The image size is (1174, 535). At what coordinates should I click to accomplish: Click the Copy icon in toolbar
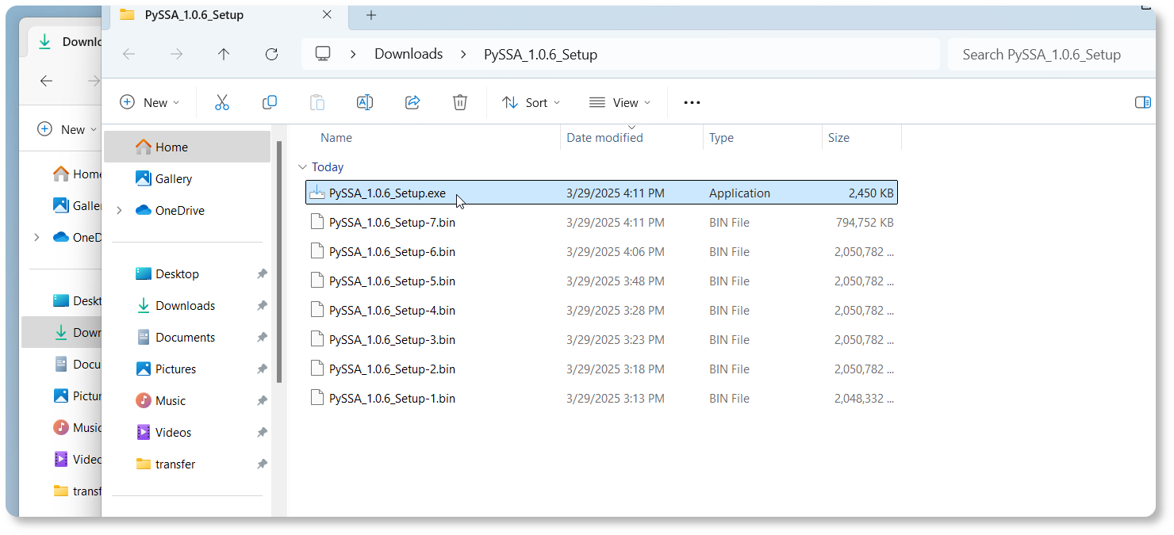pyautogui.click(x=270, y=102)
